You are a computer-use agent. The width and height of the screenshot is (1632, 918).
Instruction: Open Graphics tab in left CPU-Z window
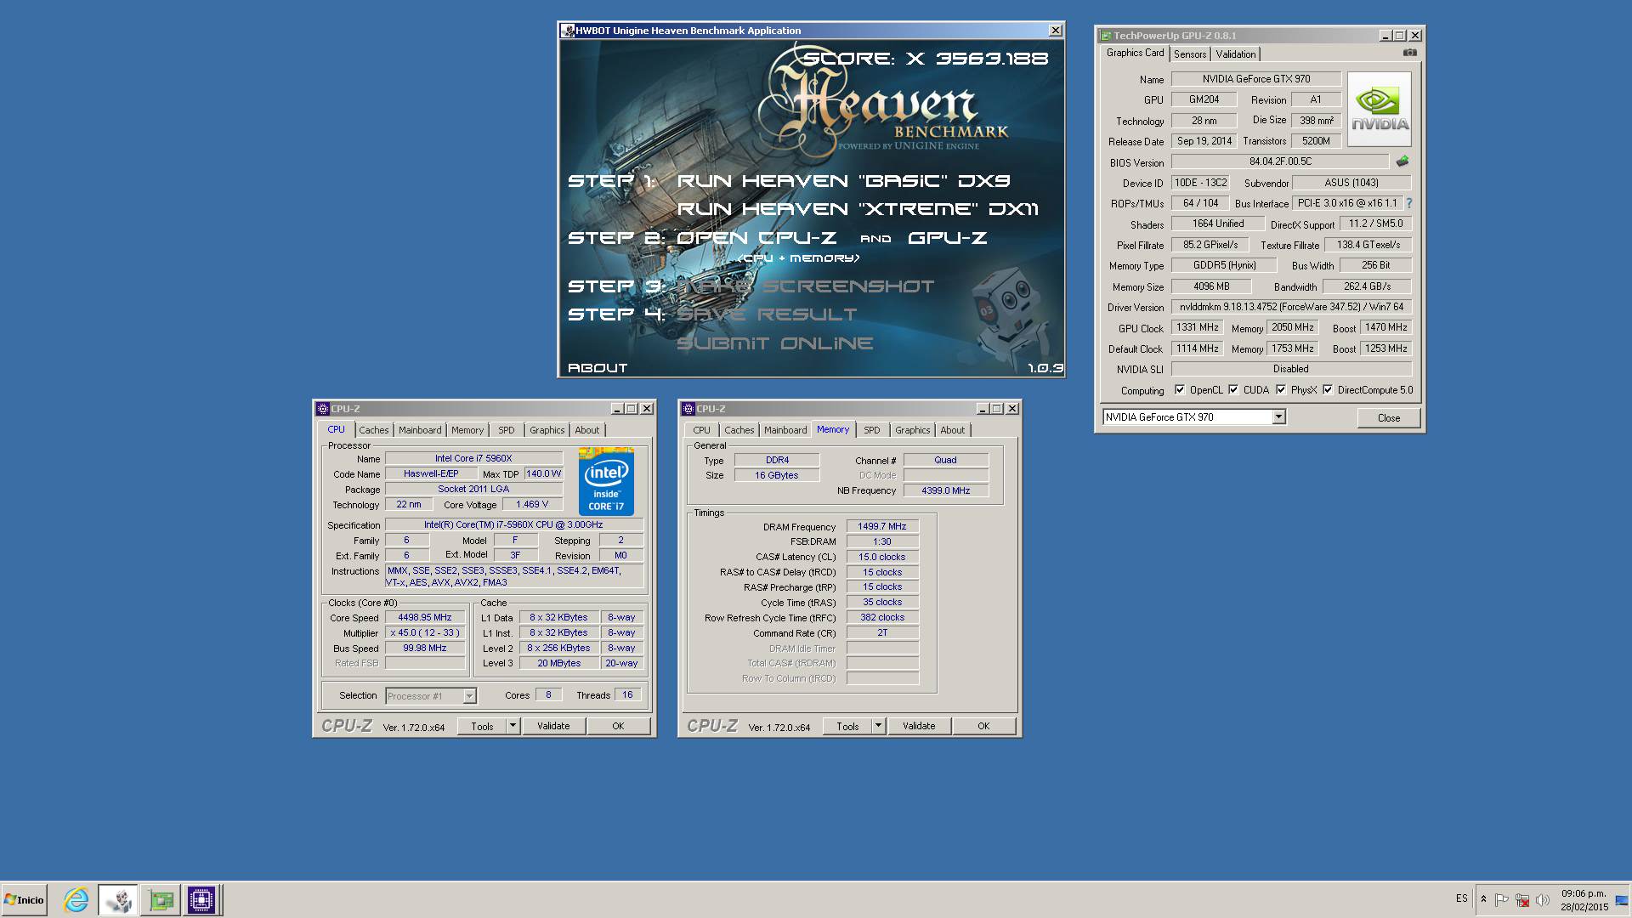(x=547, y=430)
